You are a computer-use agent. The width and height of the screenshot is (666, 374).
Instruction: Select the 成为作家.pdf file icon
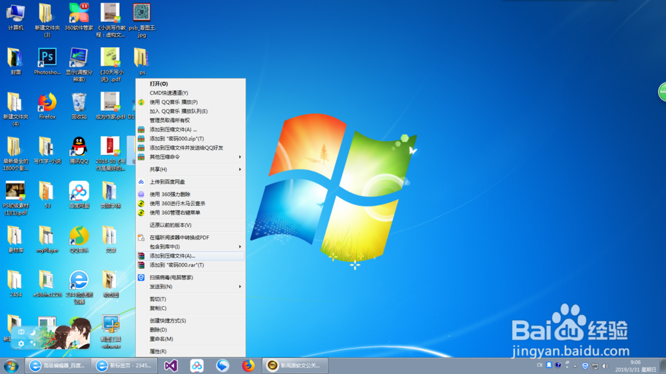coord(111,106)
